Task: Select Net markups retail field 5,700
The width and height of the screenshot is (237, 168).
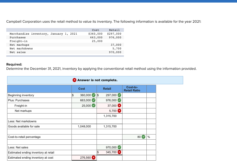Action: coord(110,111)
